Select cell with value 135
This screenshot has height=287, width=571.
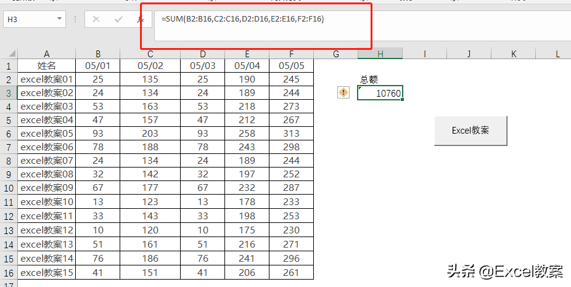coord(150,79)
